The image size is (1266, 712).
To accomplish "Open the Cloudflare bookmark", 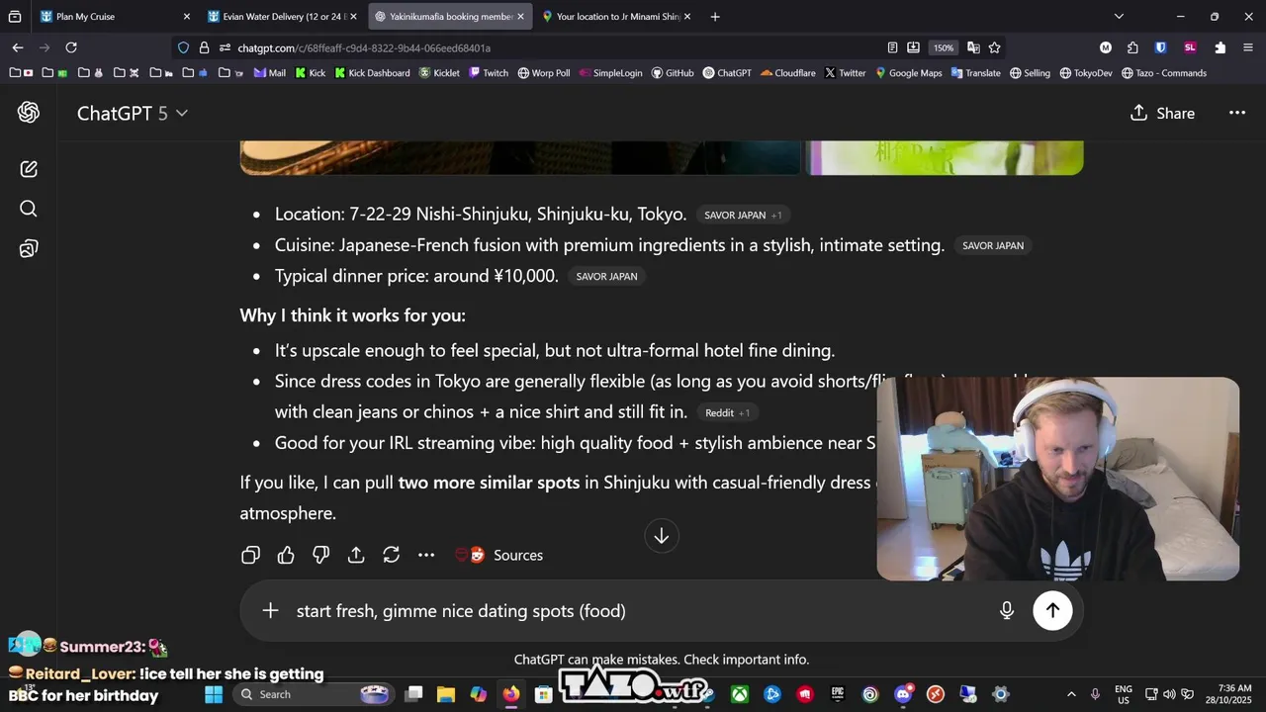I will pyautogui.click(x=789, y=73).
